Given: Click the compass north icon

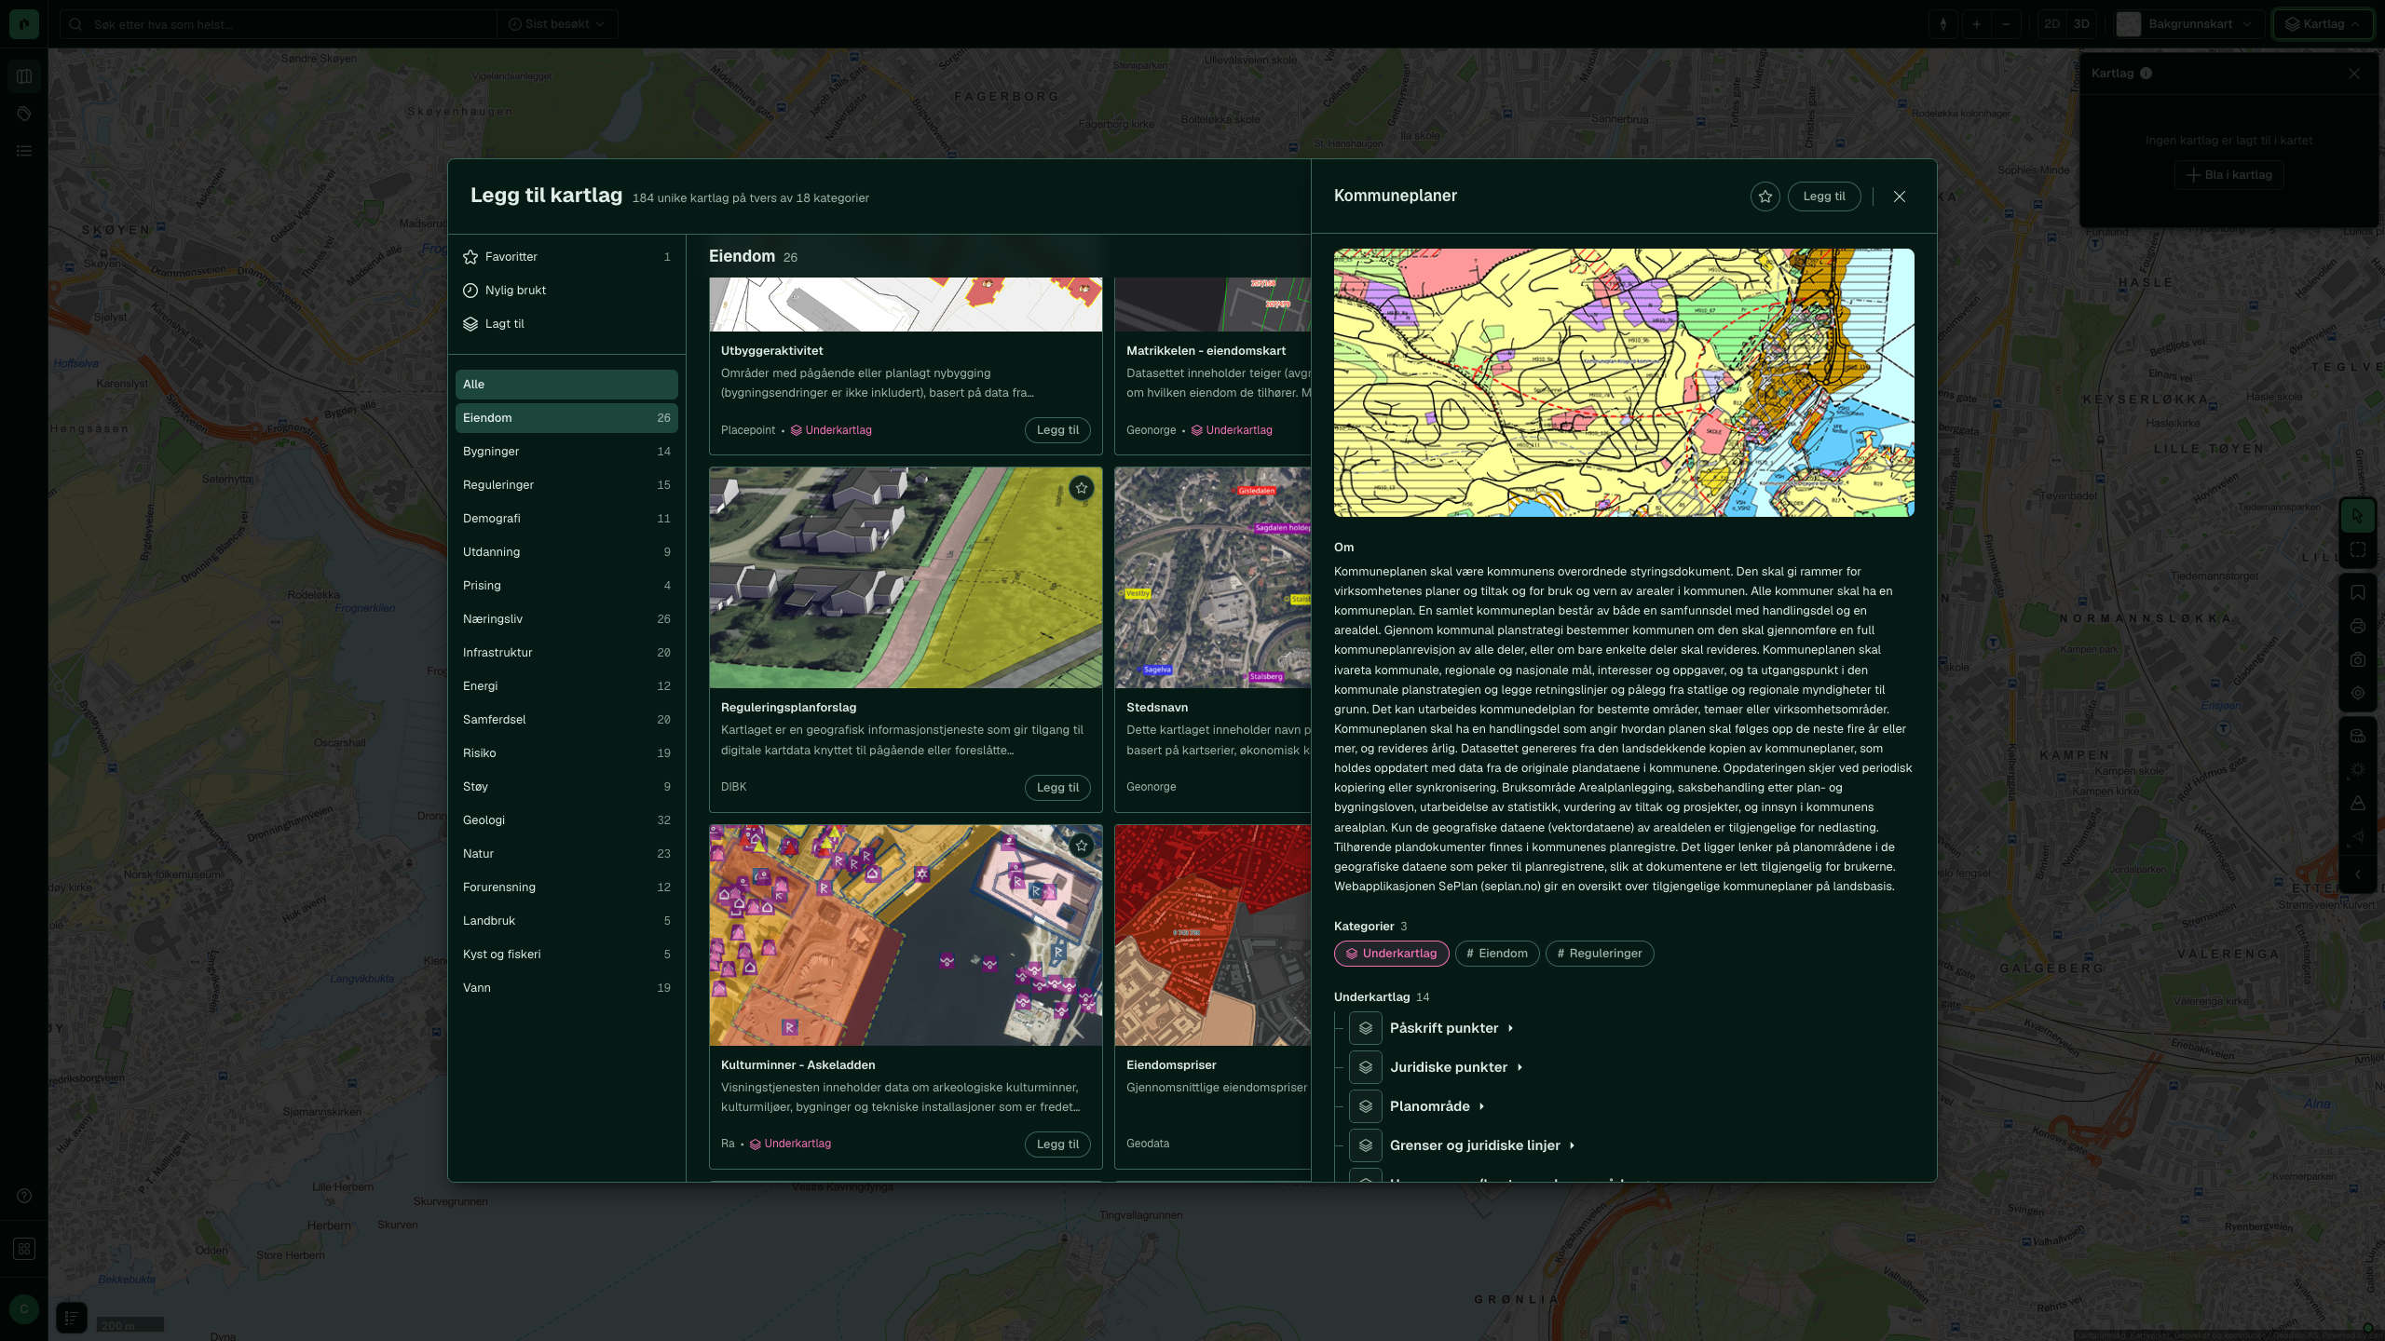Looking at the screenshot, I should tap(1942, 24).
